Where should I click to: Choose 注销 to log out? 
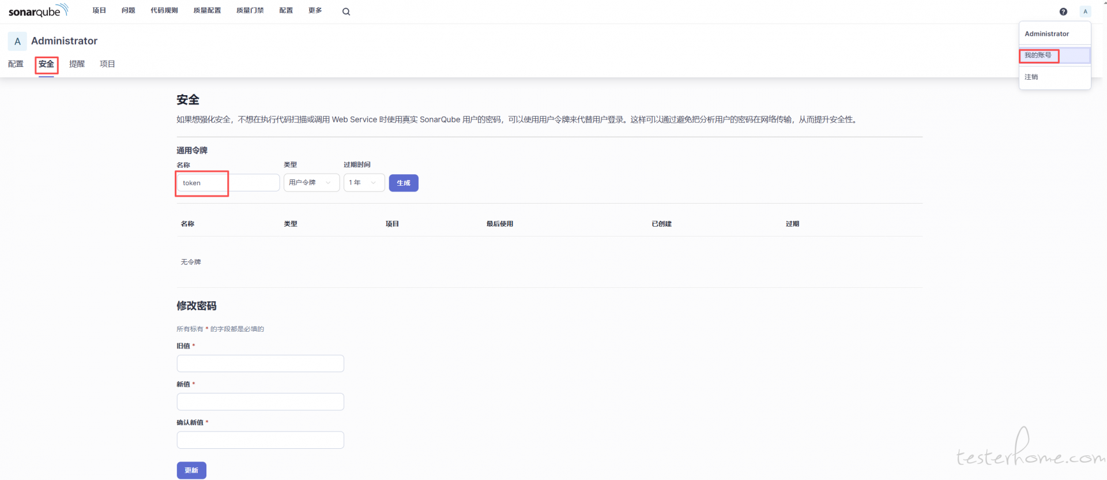click(x=1031, y=77)
